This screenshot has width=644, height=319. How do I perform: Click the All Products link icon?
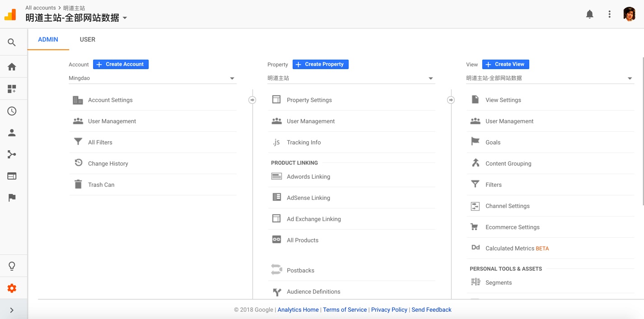276,240
